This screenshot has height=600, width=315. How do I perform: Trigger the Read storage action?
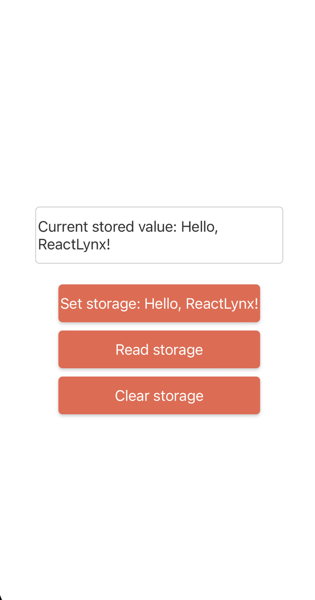(x=159, y=349)
